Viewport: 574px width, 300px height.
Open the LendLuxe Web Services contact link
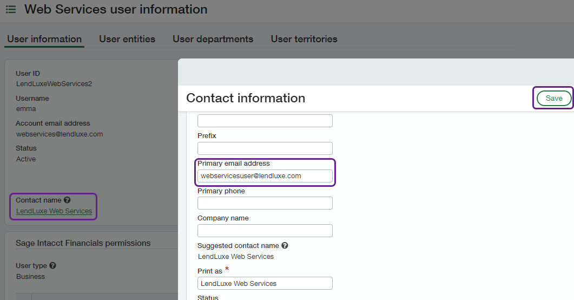(54, 211)
